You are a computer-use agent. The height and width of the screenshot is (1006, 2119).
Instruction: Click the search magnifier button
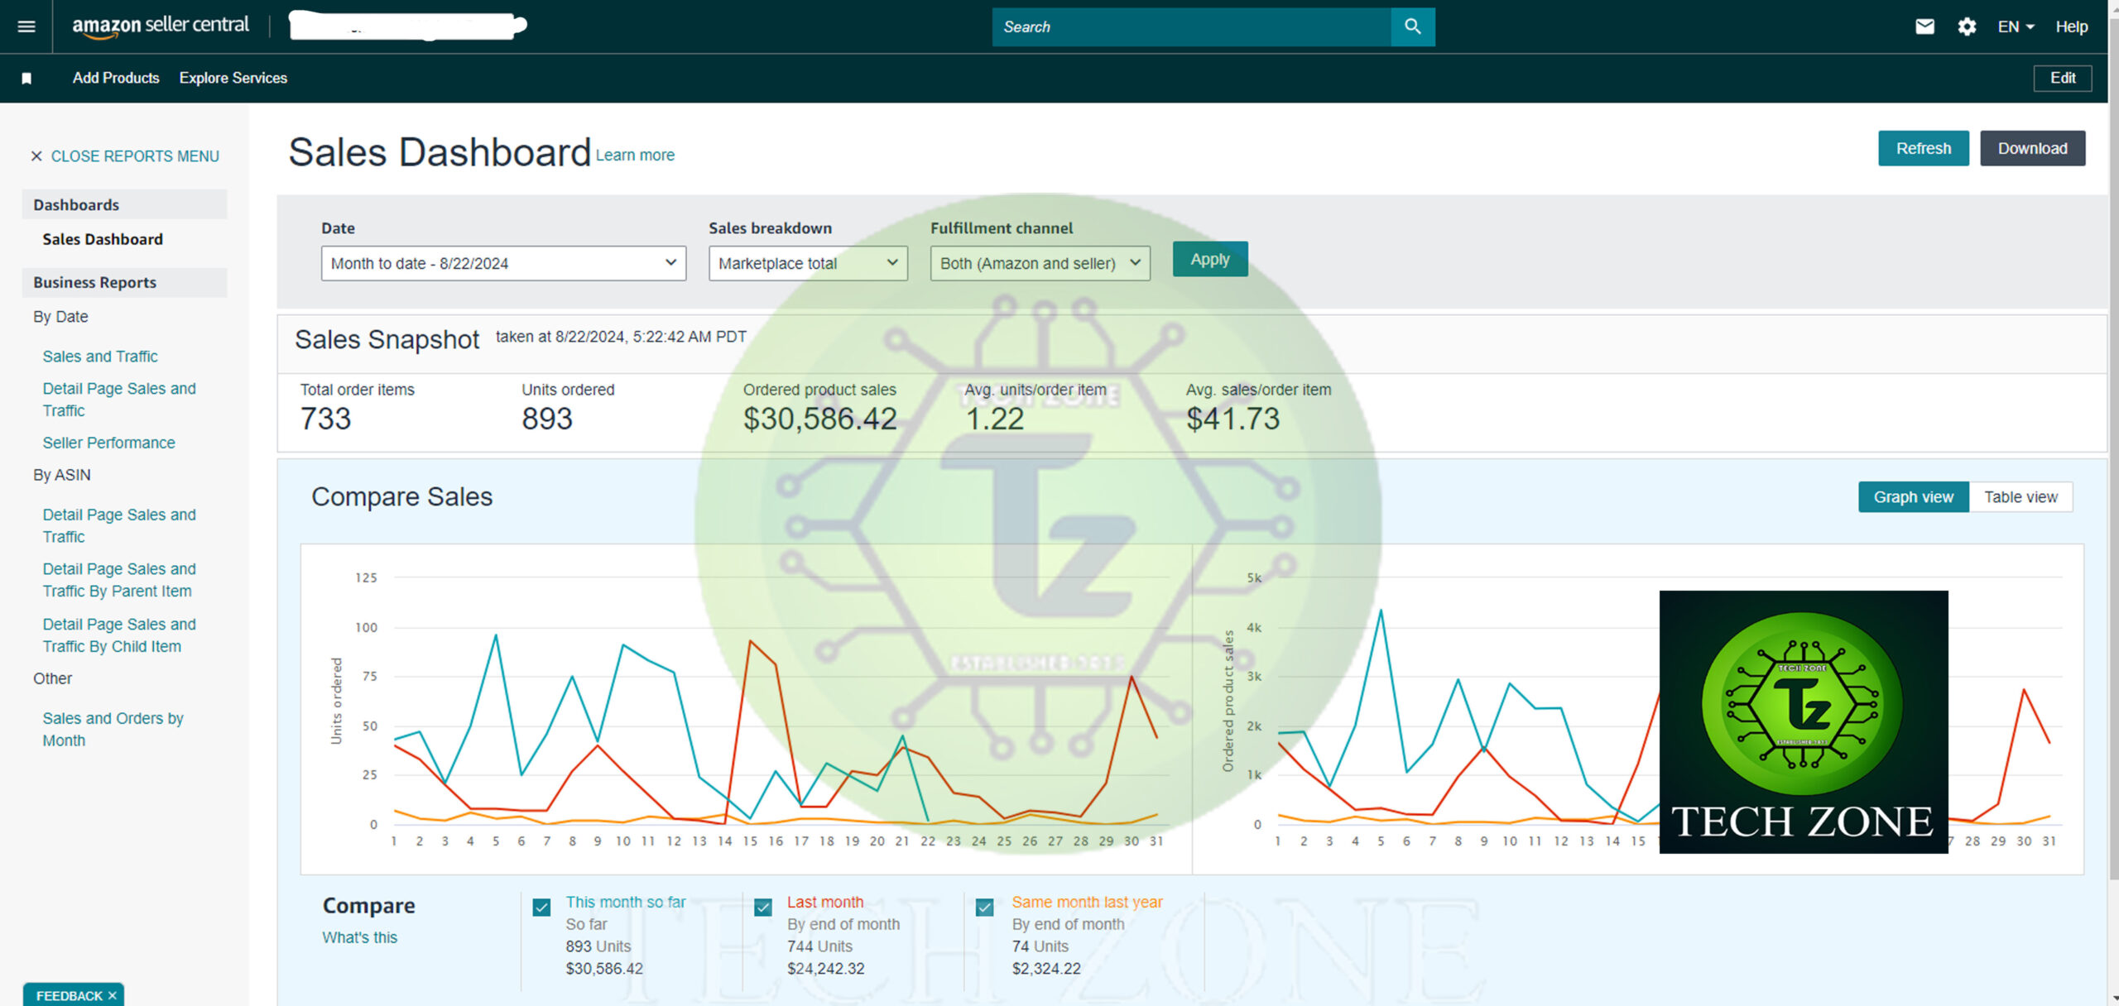point(1412,26)
